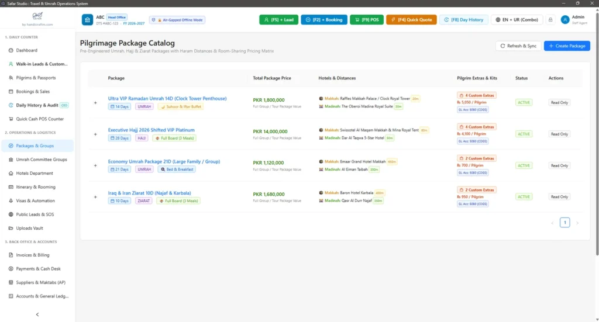Click the Public Leads & SOS globe icon
The width and height of the screenshot is (599, 322).
point(11,214)
